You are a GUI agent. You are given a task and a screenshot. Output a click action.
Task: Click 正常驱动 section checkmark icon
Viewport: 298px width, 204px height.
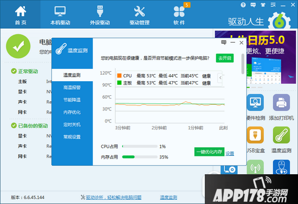click(x=14, y=71)
